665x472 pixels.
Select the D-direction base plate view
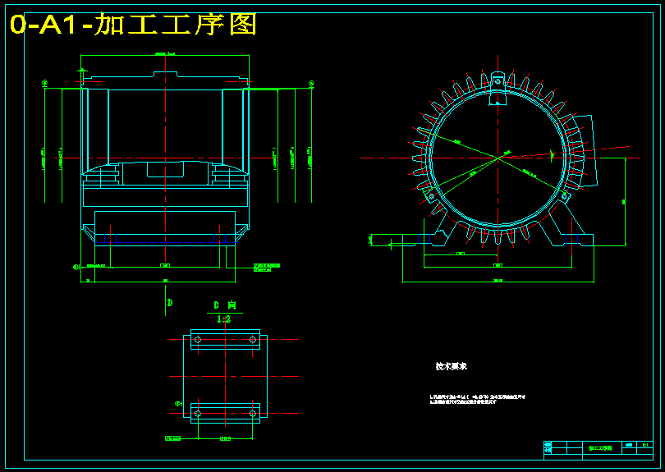point(225,376)
